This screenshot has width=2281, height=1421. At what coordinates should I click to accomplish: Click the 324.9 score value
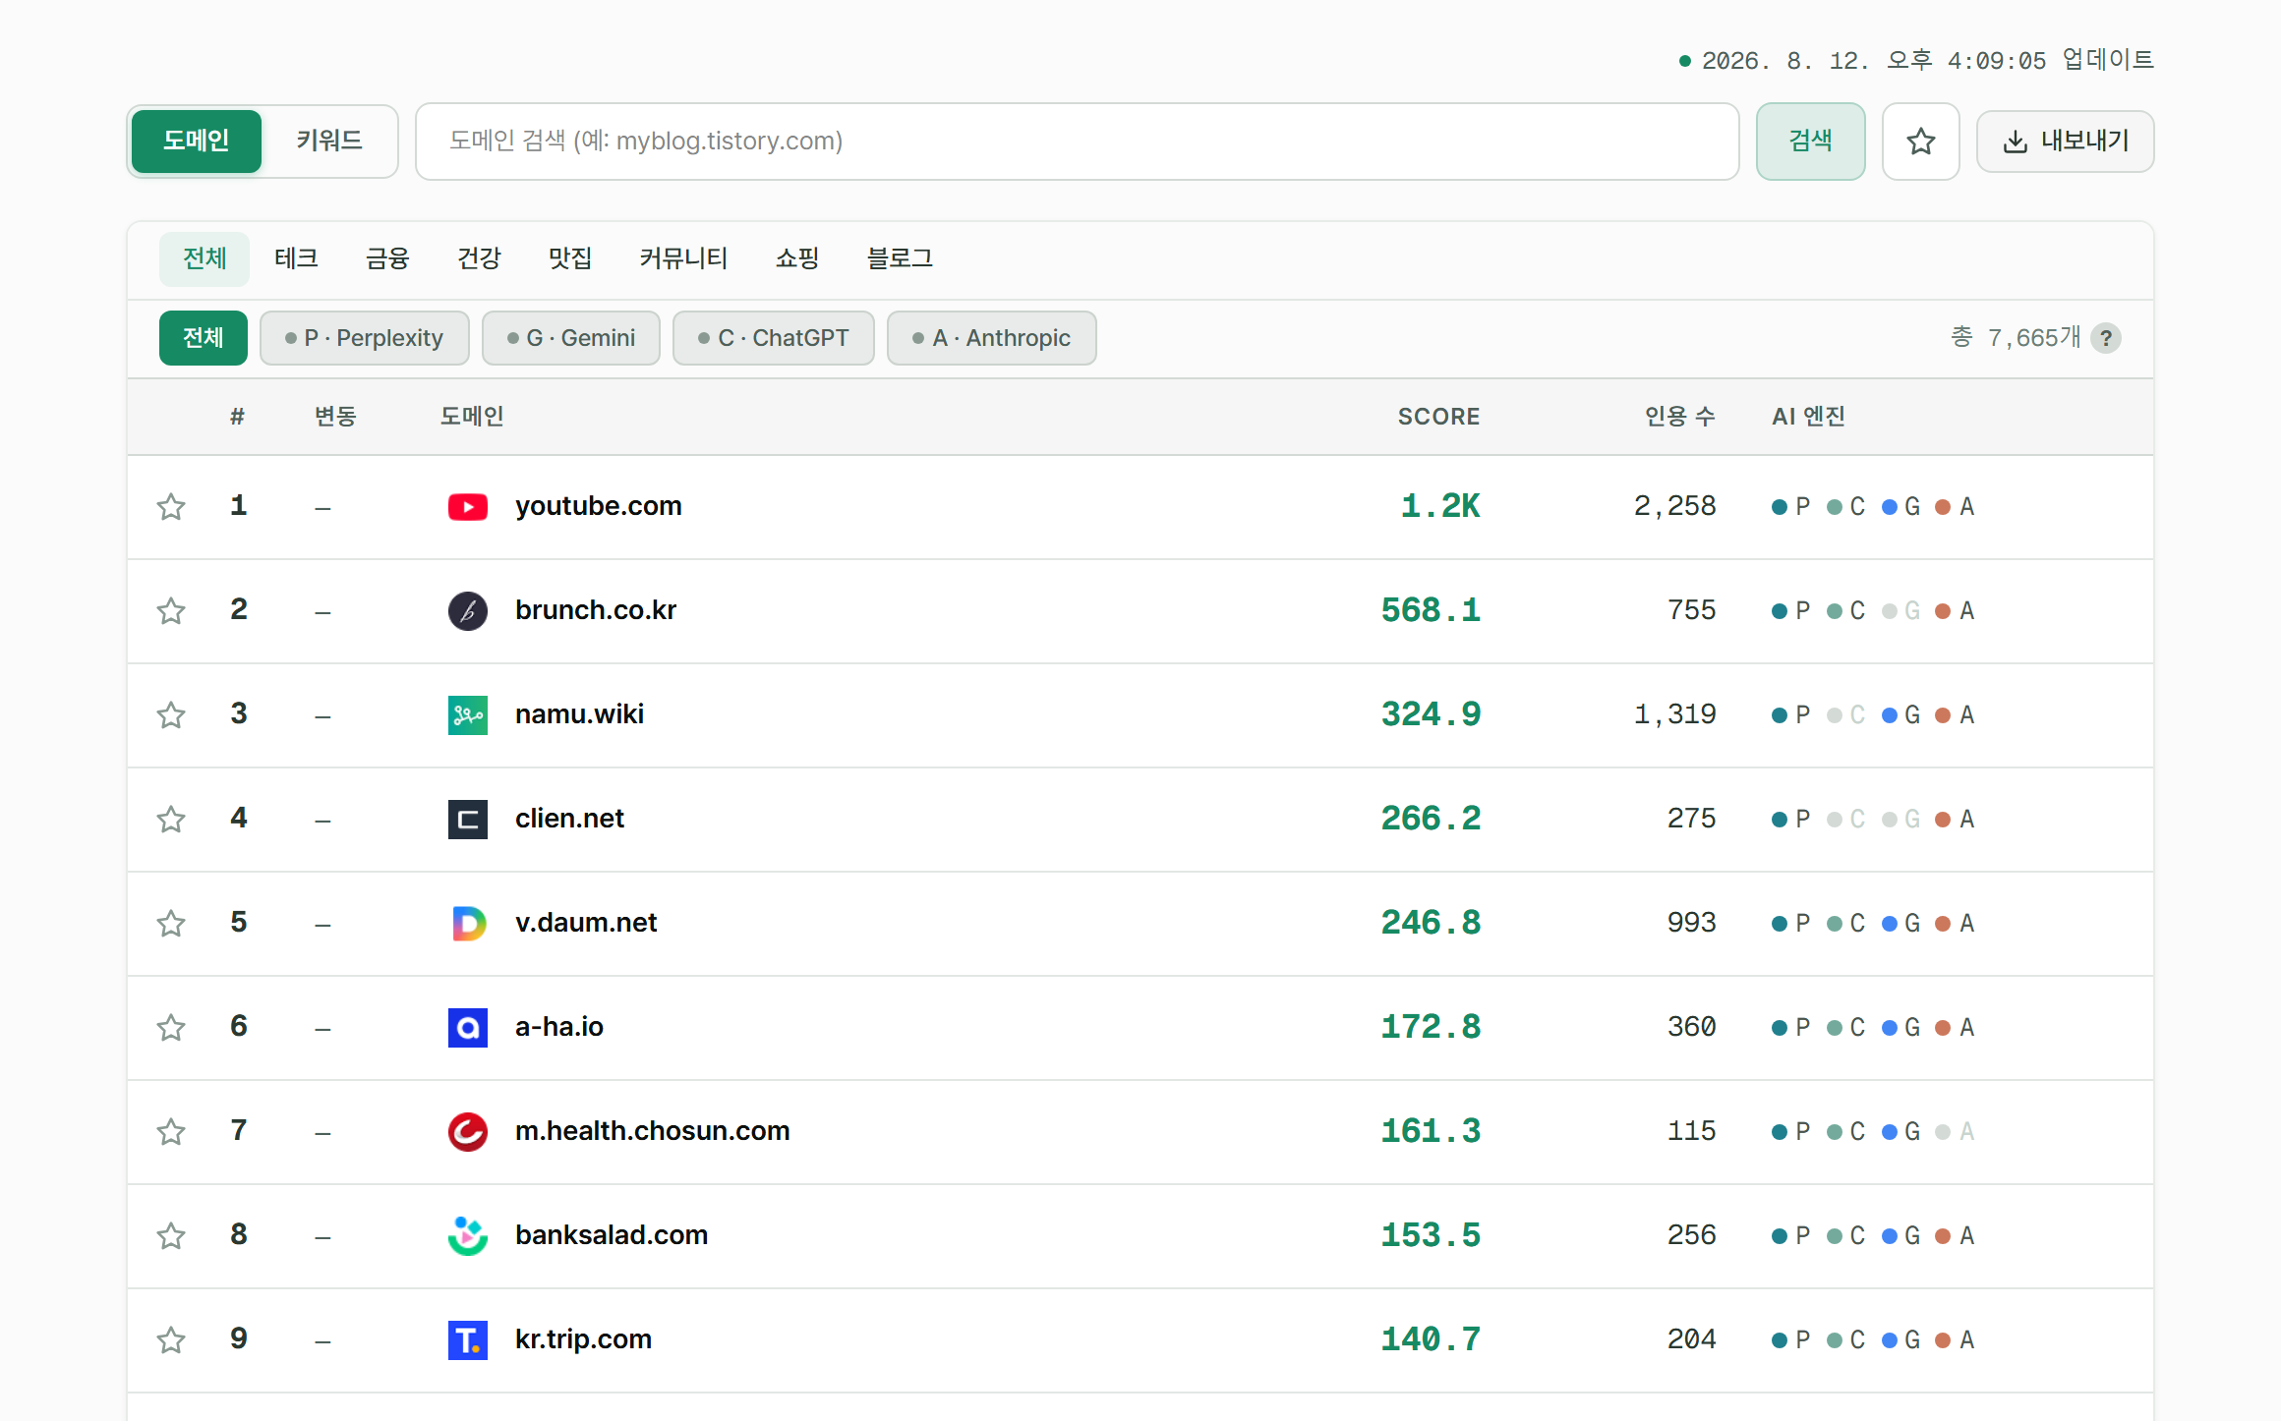pos(1431,715)
